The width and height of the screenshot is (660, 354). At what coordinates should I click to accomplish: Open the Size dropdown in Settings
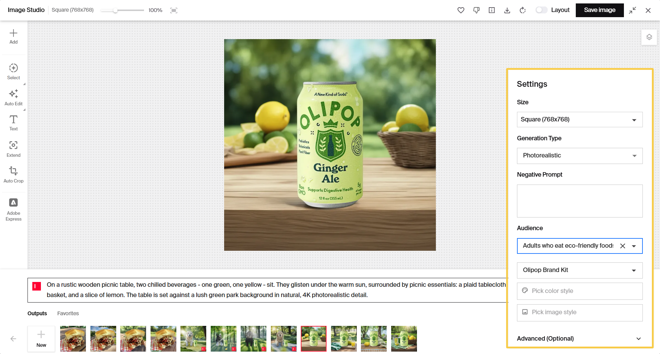pos(579,119)
